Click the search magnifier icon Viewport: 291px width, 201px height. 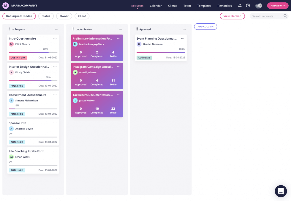pyautogui.click(x=285, y=16)
